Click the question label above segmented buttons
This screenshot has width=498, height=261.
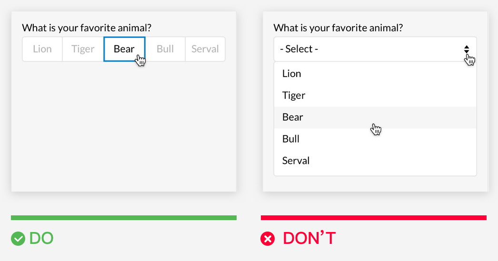pos(87,28)
